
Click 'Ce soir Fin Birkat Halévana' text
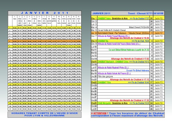[138, 71]
